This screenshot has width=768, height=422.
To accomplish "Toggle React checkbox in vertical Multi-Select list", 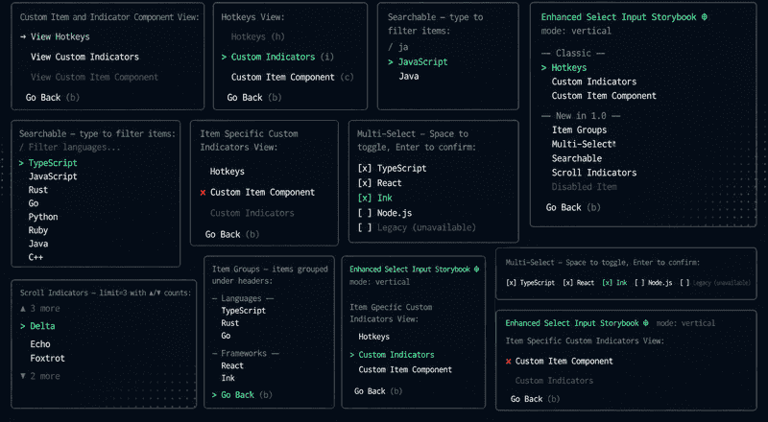I will tap(365, 183).
